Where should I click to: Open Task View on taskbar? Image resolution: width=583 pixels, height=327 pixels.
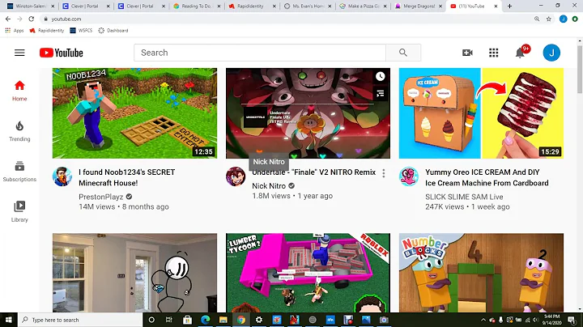point(168,320)
